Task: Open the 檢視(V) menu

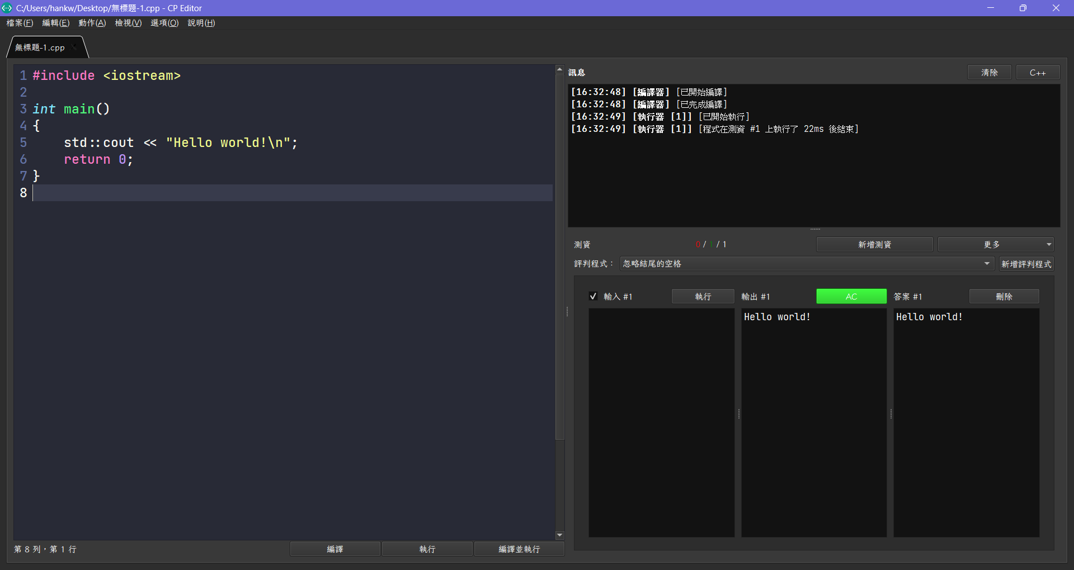Action: pos(129,23)
